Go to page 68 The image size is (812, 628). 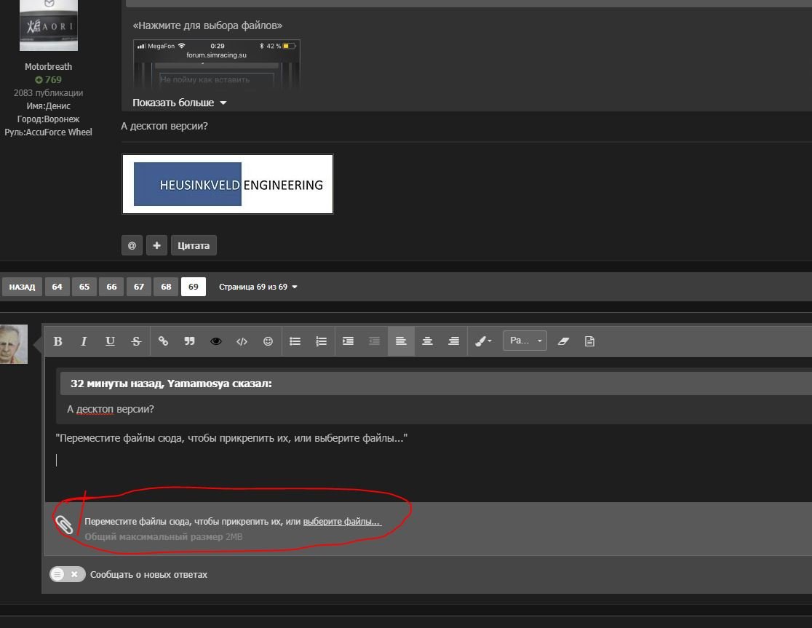point(166,287)
